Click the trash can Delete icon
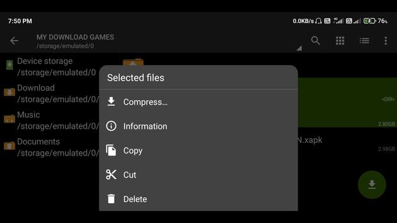The image size is (397, 223). coord(111,199)
